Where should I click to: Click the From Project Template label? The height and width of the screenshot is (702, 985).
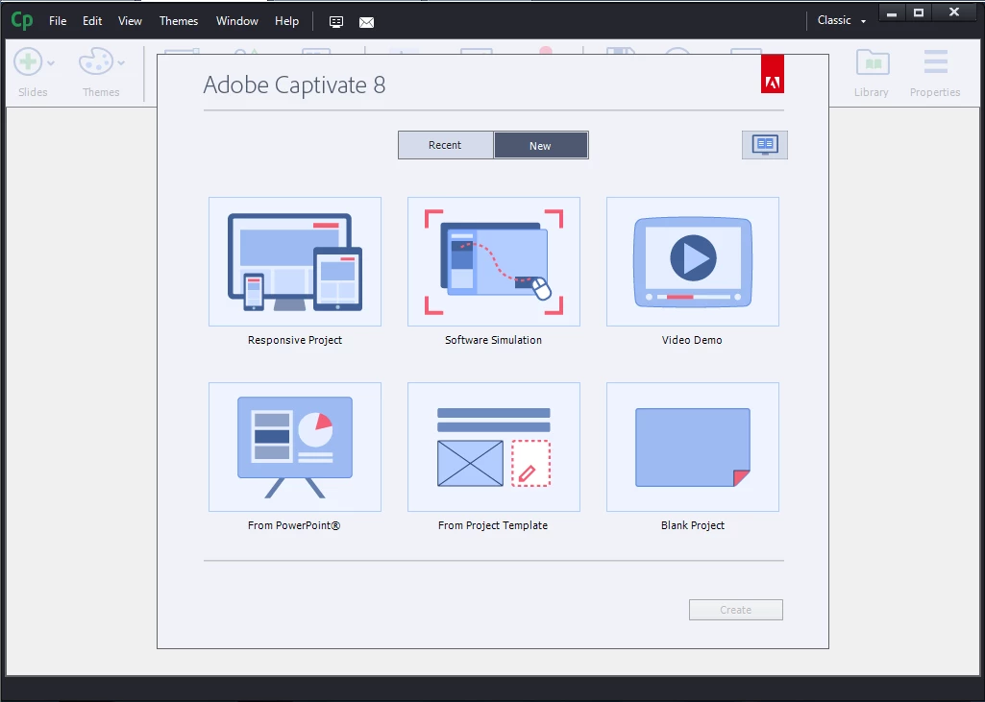[493, 525]
